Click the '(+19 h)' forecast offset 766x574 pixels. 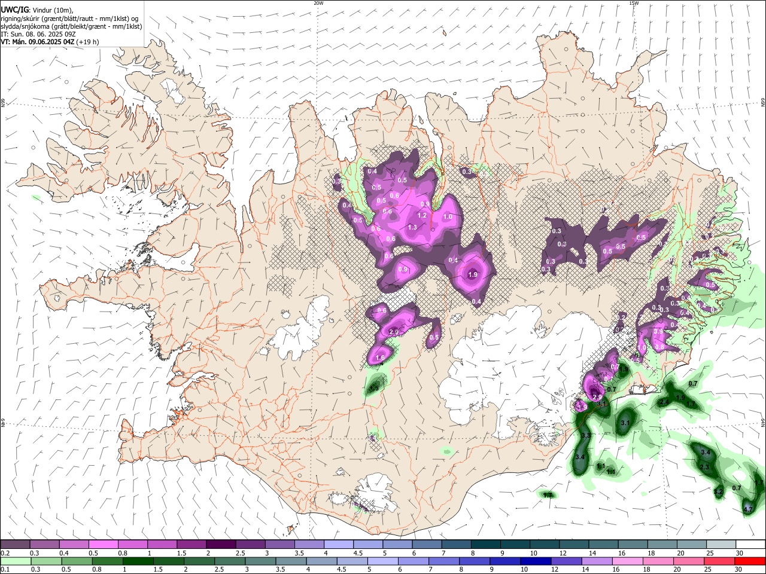pos(87,42)
